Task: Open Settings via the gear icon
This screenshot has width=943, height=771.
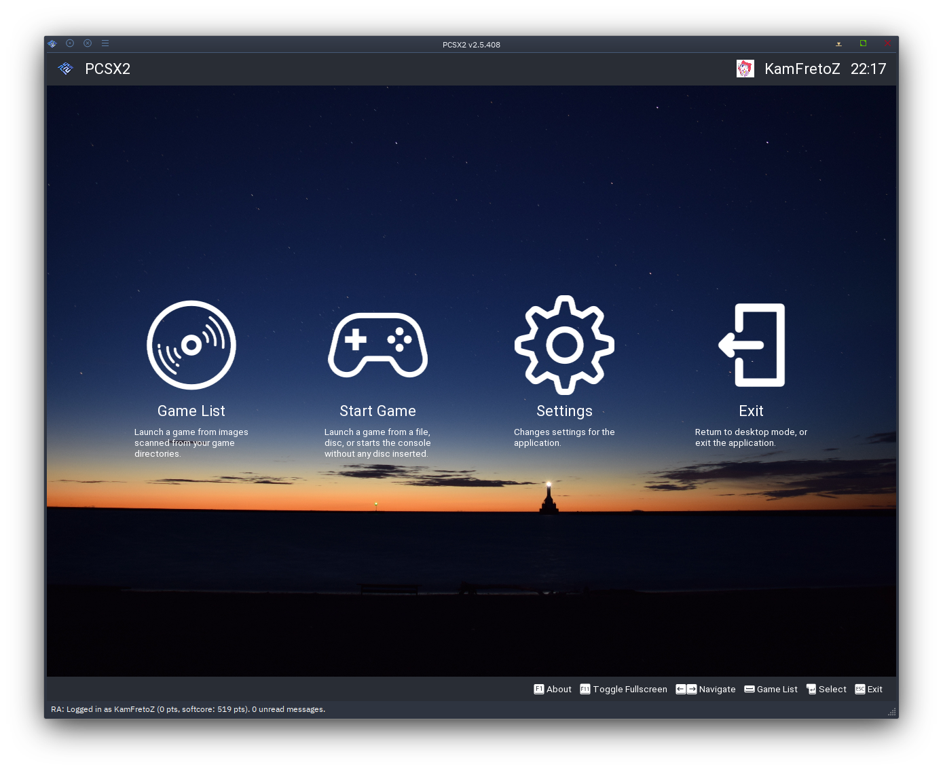Action: point(564,345)
